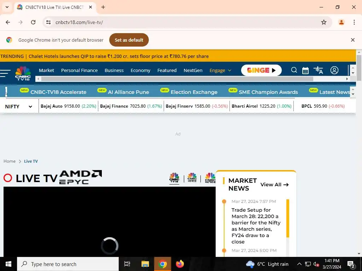Open the Featured menu

pyautogui.click(x=167, y=70)
